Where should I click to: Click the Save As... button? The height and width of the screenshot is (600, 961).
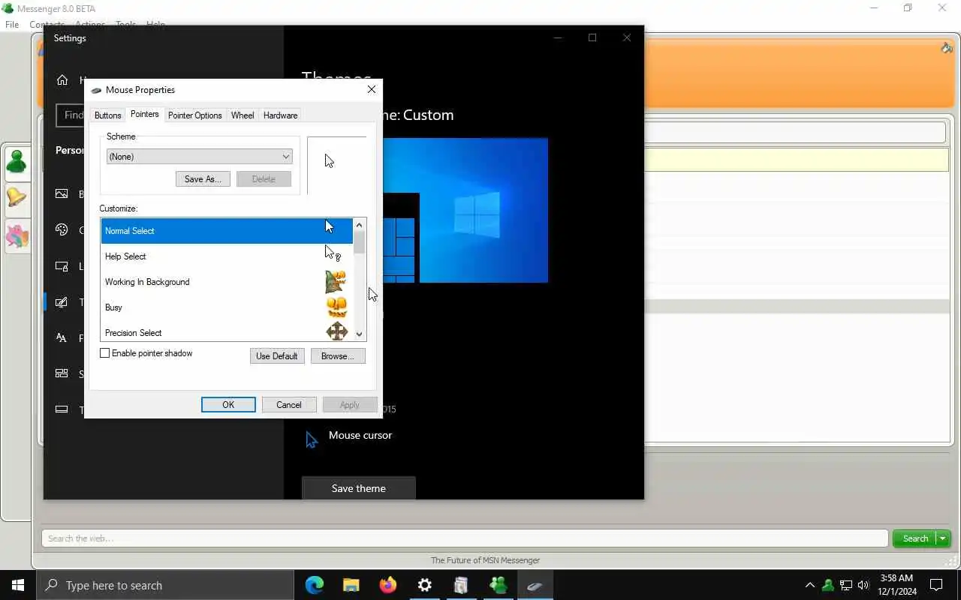click(203, 179)
